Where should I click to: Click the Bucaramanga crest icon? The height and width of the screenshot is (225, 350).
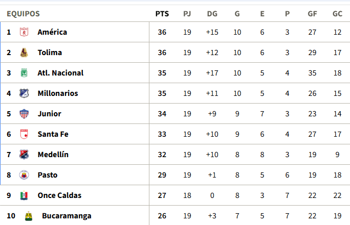[x=28, y=216]
